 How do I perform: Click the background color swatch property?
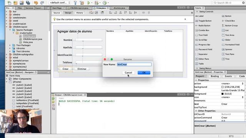pyautogui.click(x=223, y=87)
